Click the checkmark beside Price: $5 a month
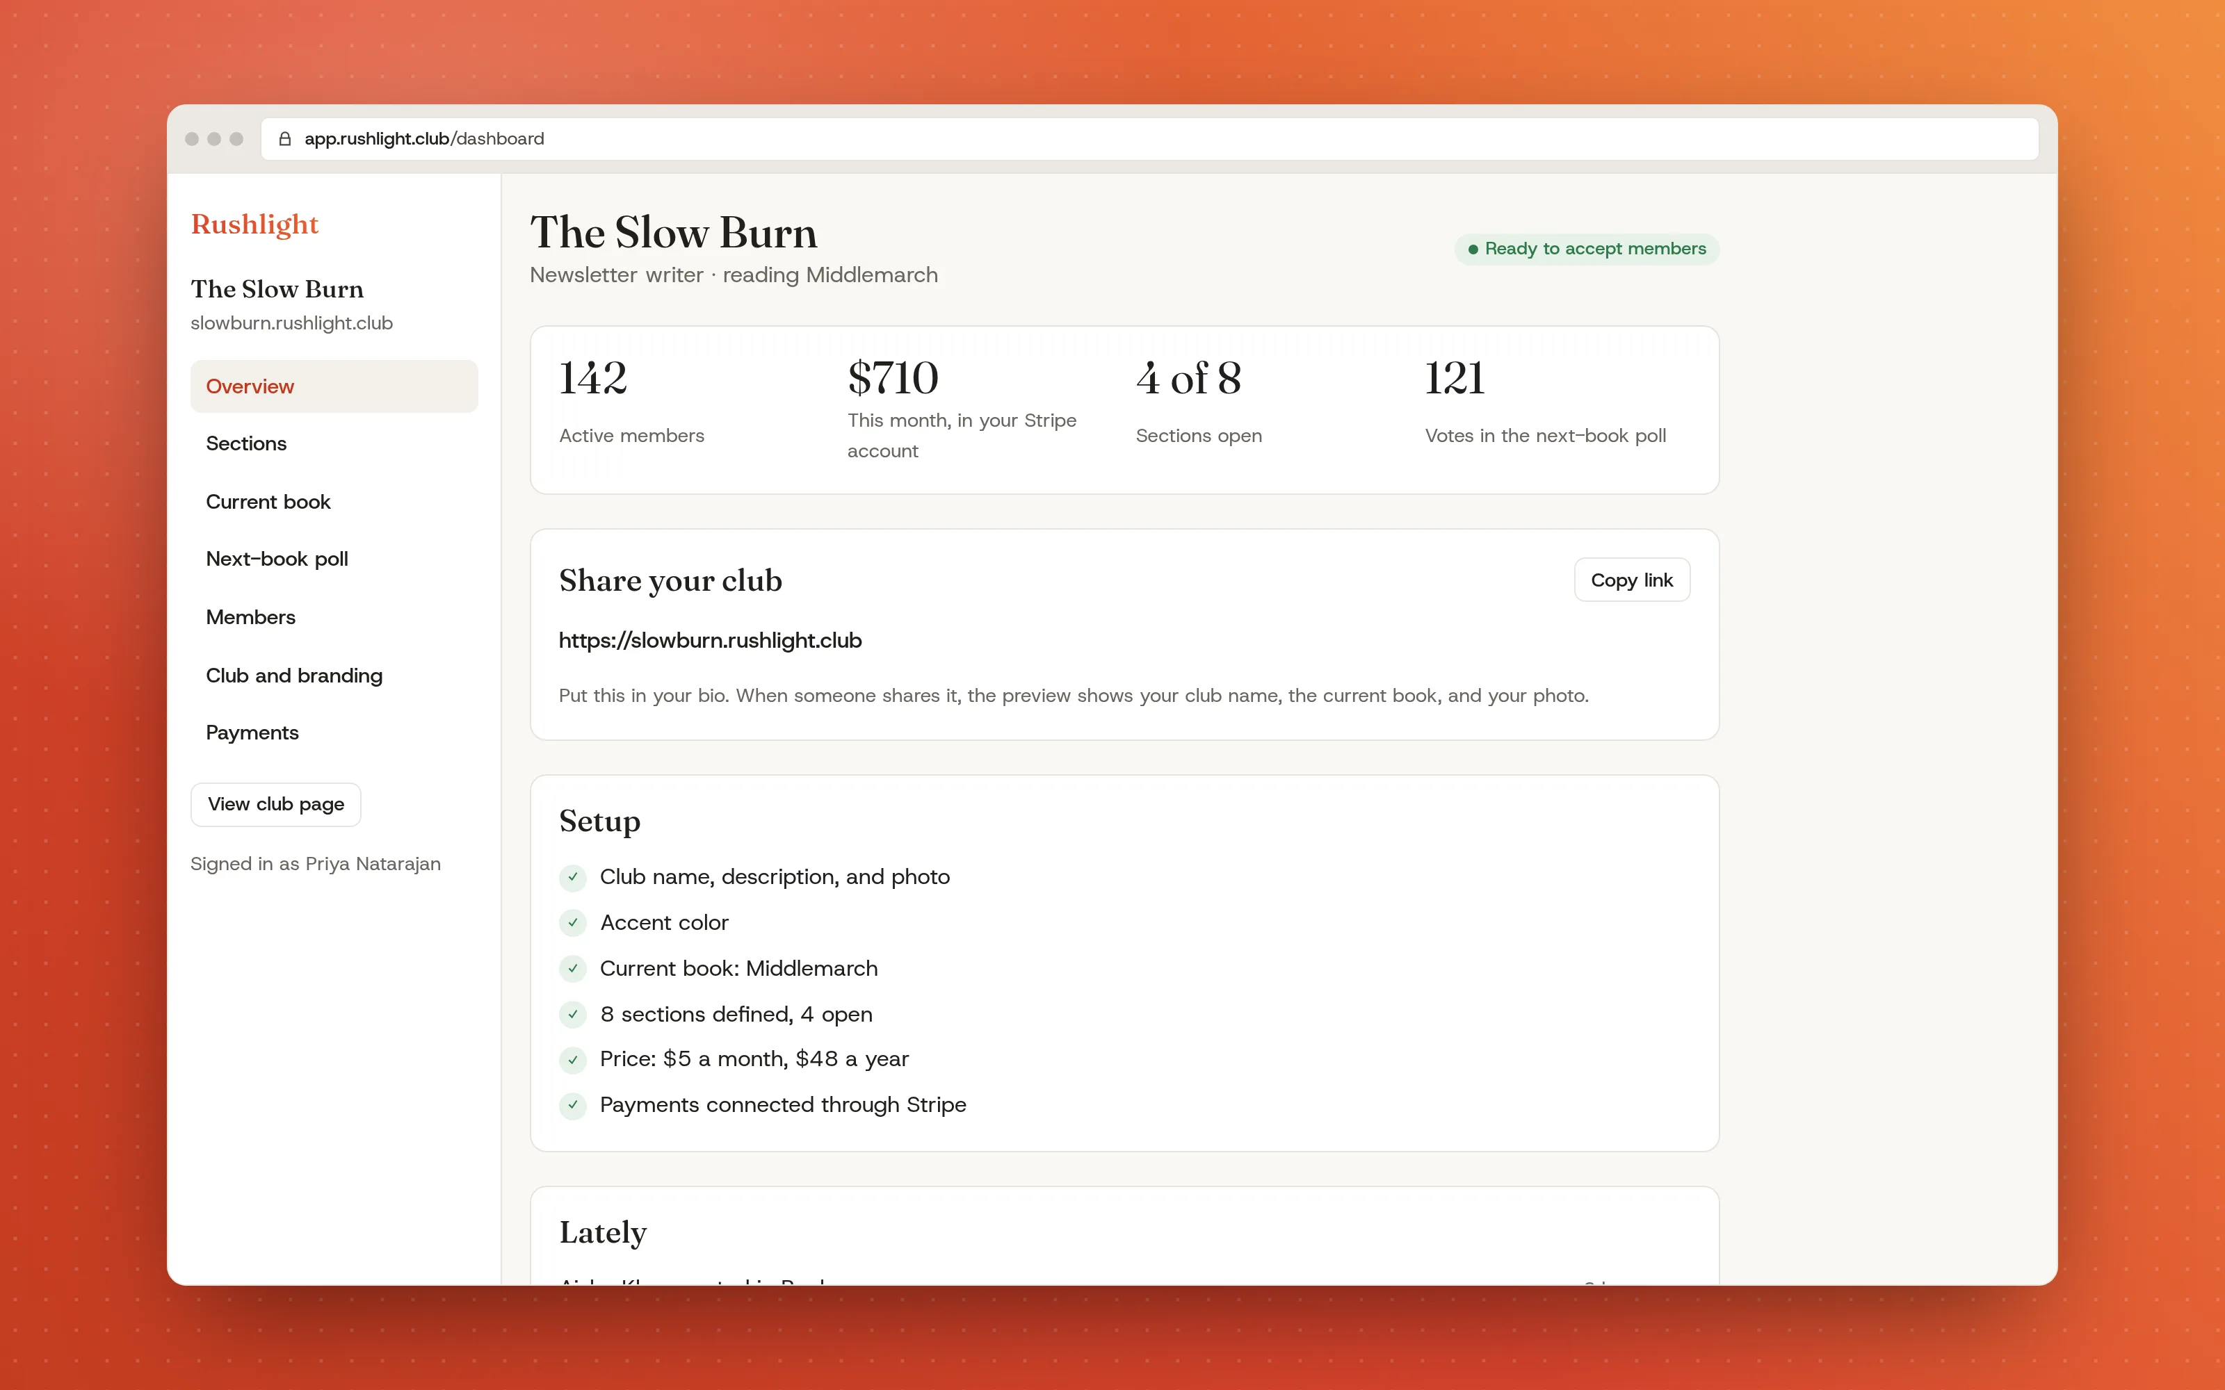The width and height of the screenshot is (2225, 1390). click(x=573, y=1059)
